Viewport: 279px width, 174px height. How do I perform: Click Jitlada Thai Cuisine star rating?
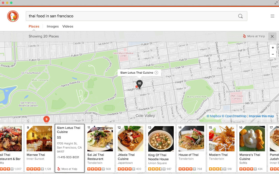click(x=126, y=169)
